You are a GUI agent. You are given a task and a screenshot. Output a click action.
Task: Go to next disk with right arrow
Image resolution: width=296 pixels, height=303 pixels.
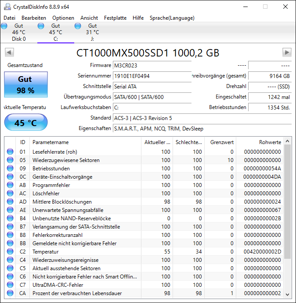tap(287, 52)
